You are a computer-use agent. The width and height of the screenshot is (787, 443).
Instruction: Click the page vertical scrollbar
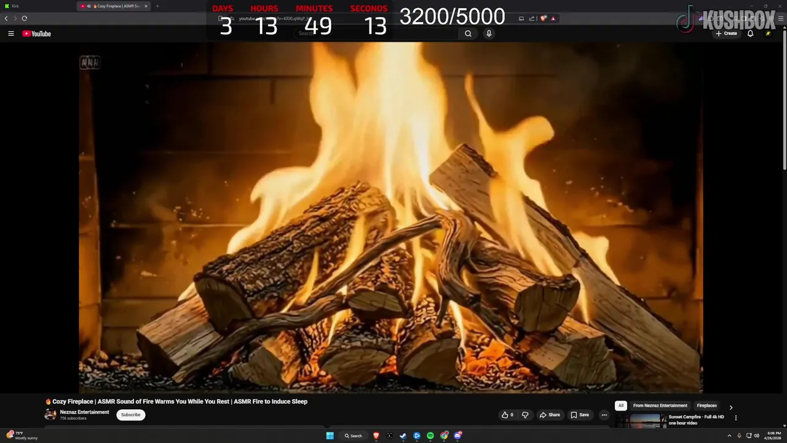784,102
